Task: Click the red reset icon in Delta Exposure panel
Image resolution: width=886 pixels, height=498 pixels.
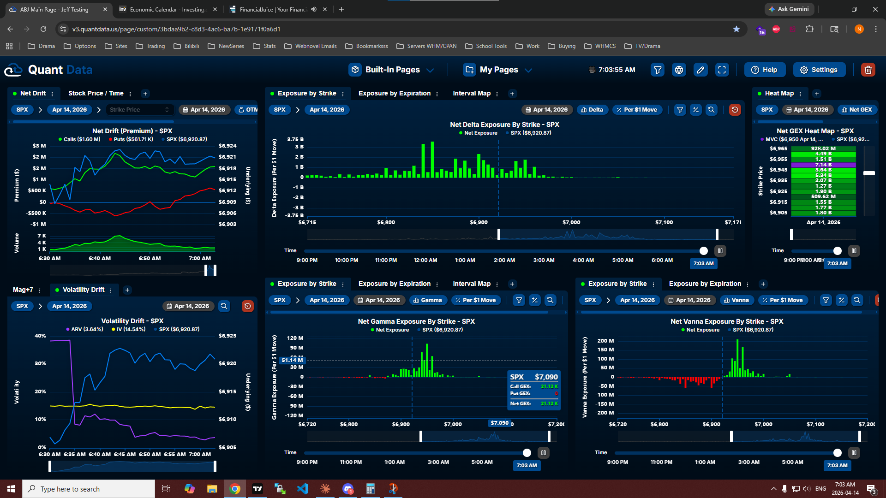Action: pyautogui.click(x=735, y=110)
